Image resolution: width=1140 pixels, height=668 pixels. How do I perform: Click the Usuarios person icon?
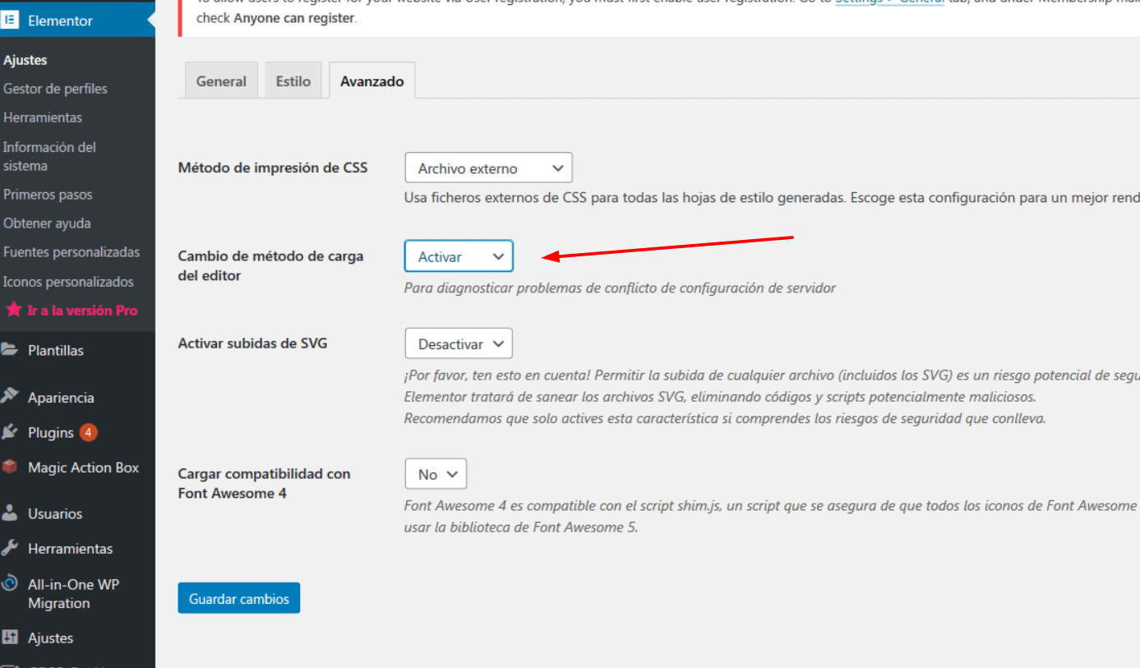[x=9, y=513]
